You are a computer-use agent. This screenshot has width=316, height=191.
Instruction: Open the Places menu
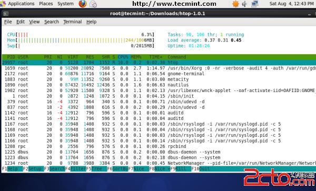(x=46, y=4)
